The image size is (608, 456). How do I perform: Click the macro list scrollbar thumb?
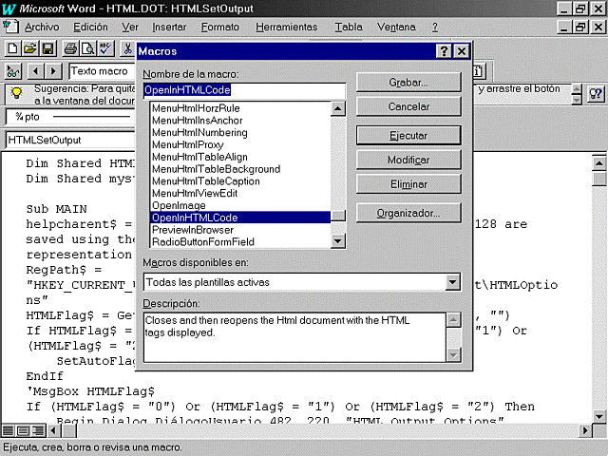[x=338, y=216]
